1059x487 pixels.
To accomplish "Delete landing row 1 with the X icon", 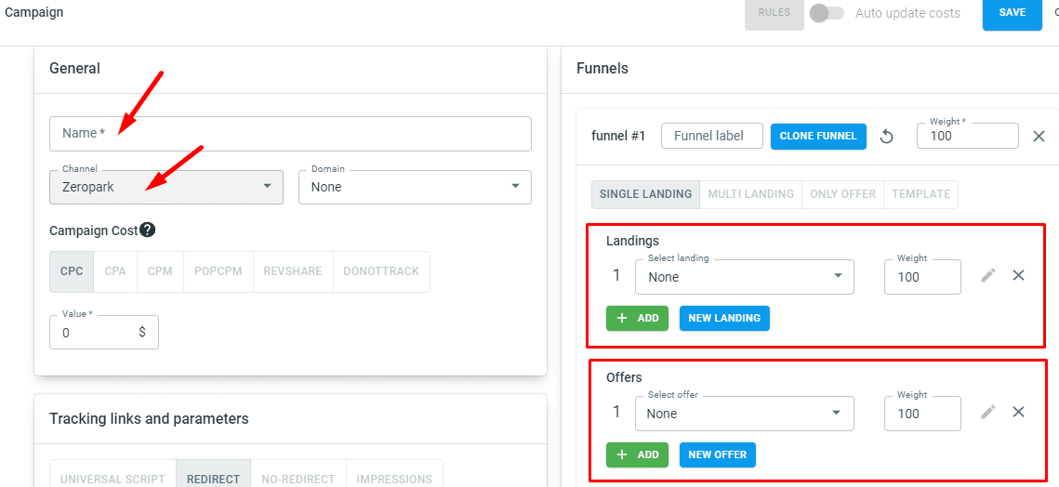I will tap(1018, 276).
